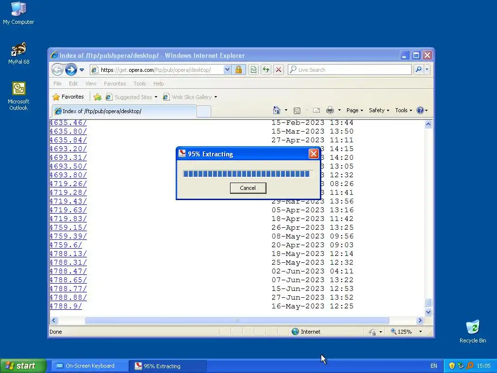Click the magnifier tray icon
This screenshot has width=497, height=373.
(470, 366)
